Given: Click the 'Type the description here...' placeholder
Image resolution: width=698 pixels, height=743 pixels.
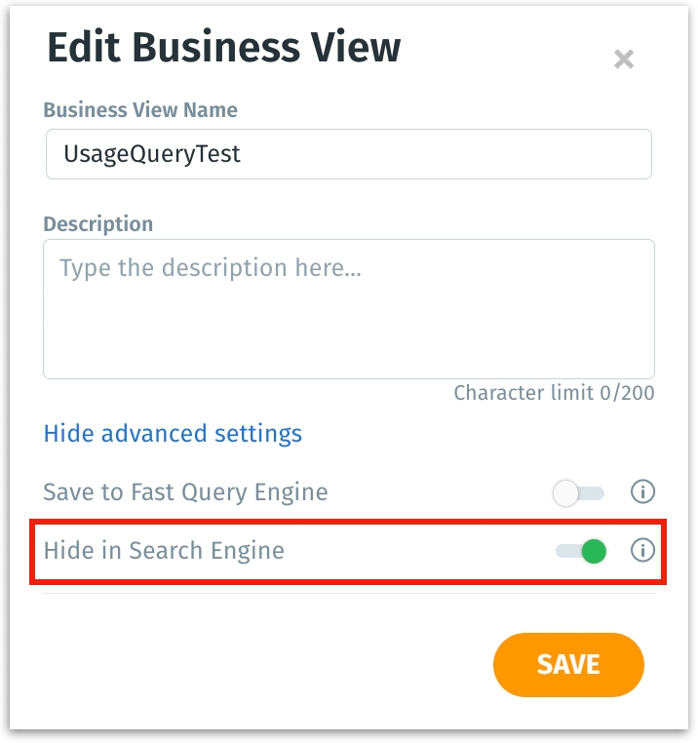Looking at the screenshot, I should coord(210,268).
